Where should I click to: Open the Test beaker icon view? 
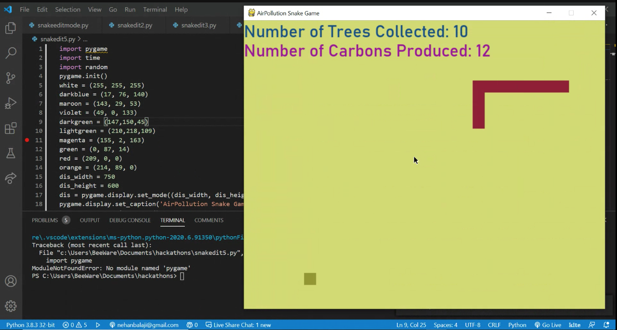[x=11, y=153]
